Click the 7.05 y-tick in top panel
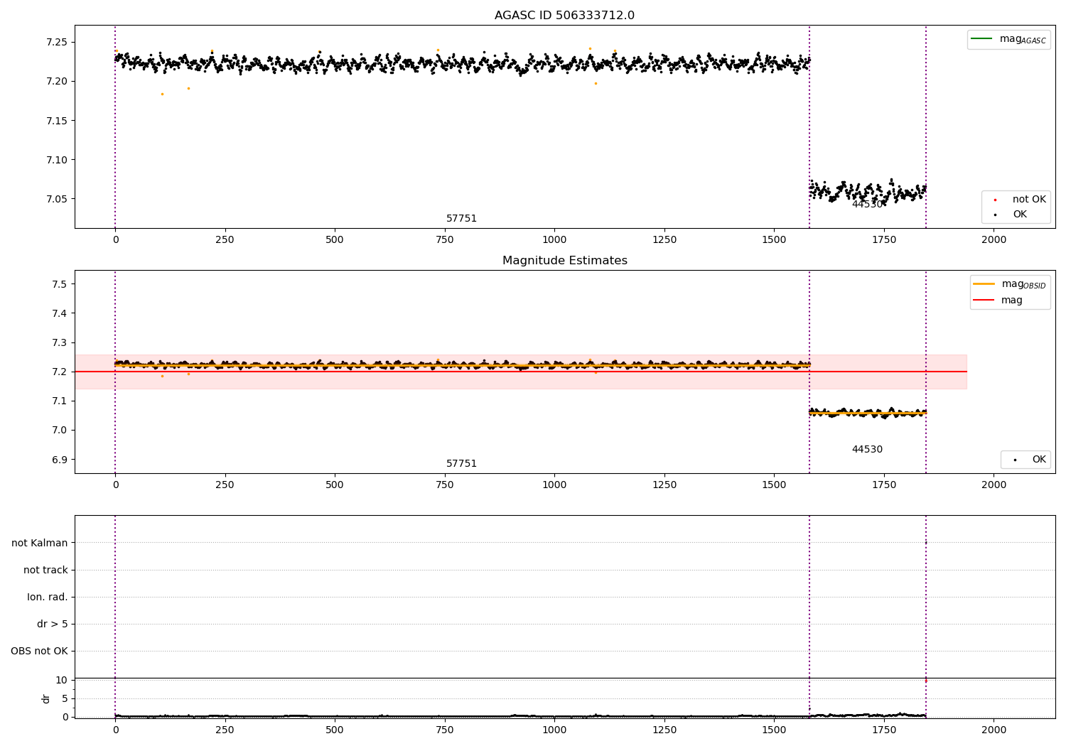 click(55, 199)
